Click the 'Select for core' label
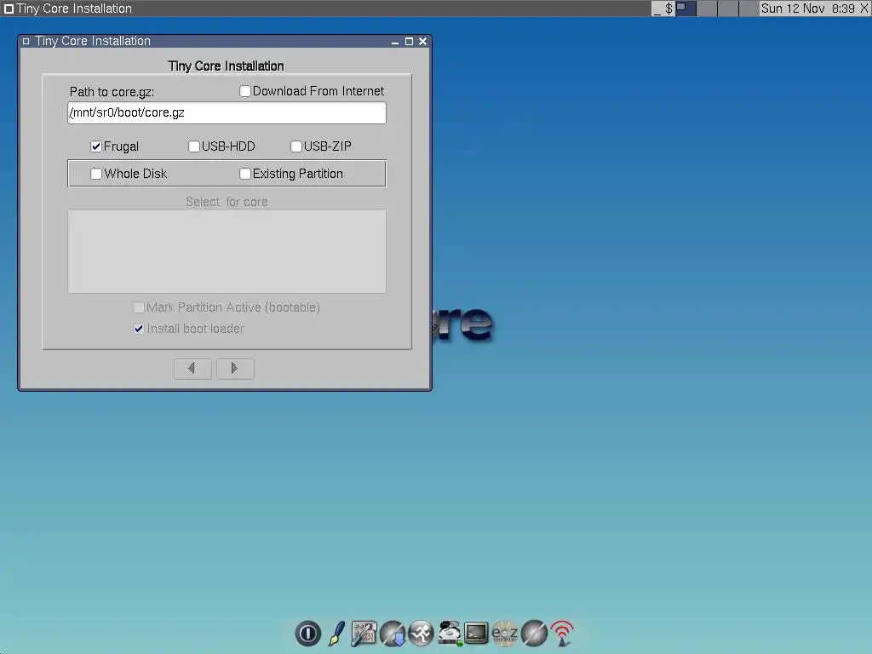The image size is (872, 654). point(227,202)
